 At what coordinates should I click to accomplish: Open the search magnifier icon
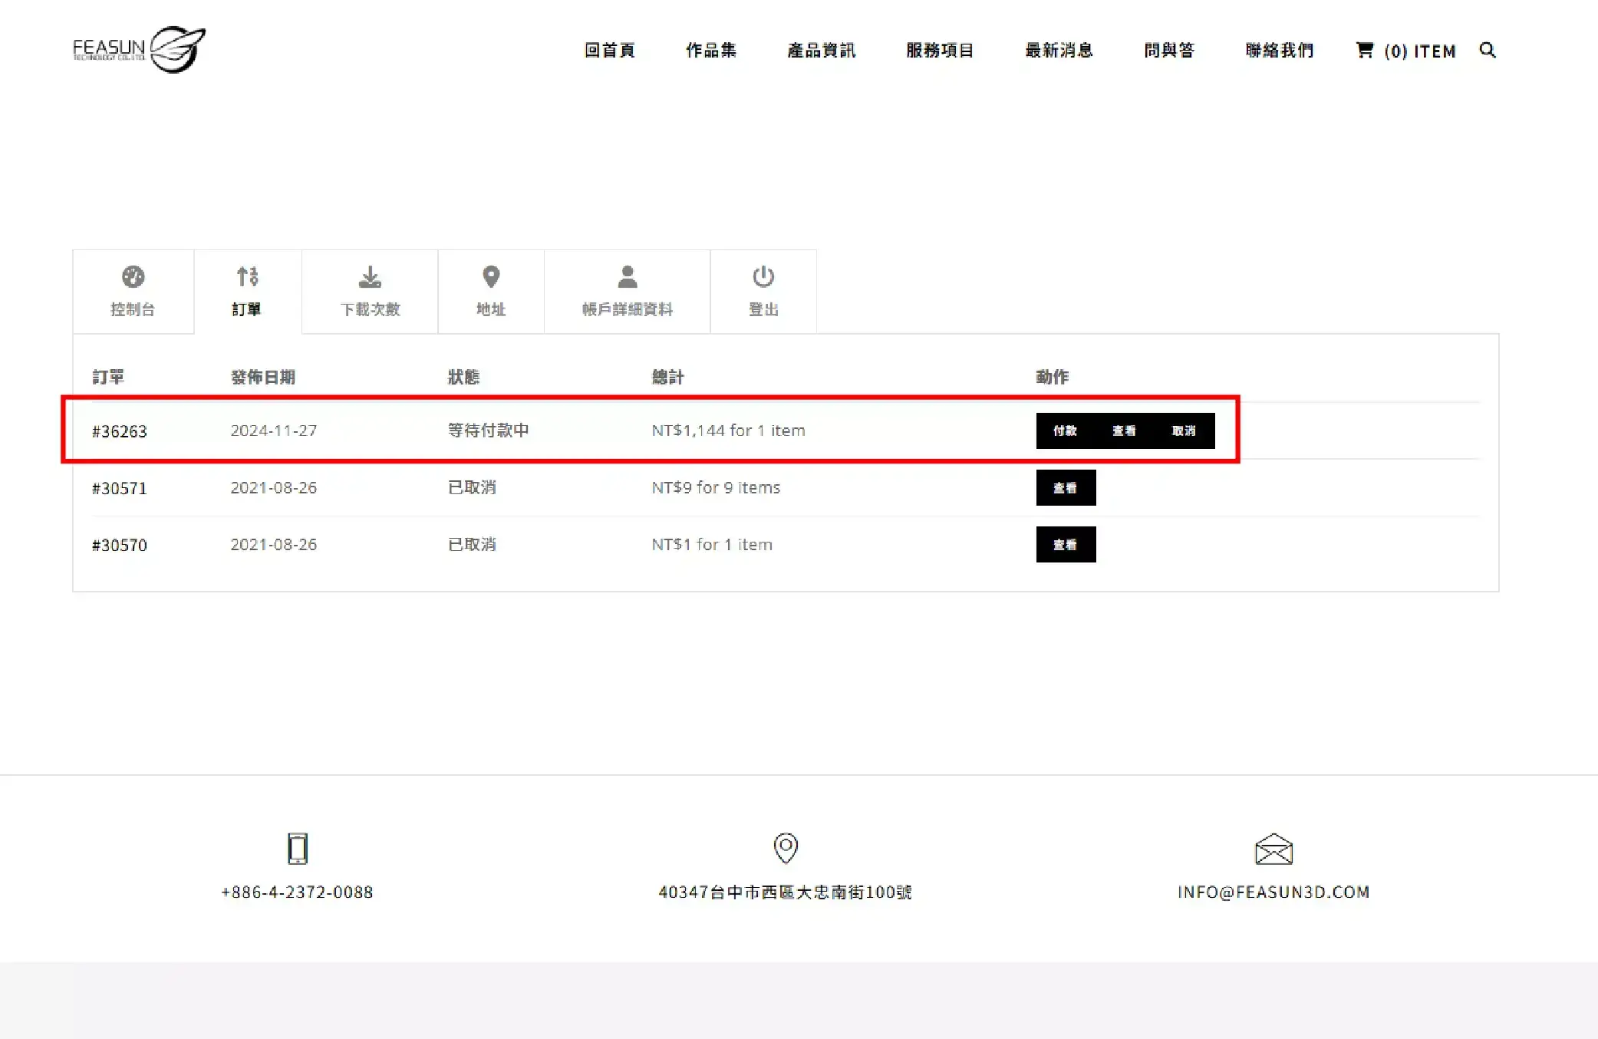(1488, 50)
